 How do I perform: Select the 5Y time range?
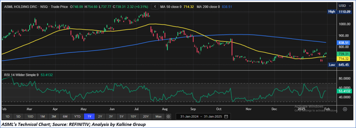click(x=122, y=117)
